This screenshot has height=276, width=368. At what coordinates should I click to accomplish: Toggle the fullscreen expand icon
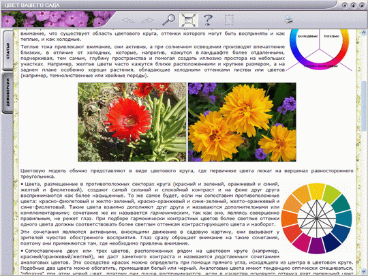click(x=188, y=20)
